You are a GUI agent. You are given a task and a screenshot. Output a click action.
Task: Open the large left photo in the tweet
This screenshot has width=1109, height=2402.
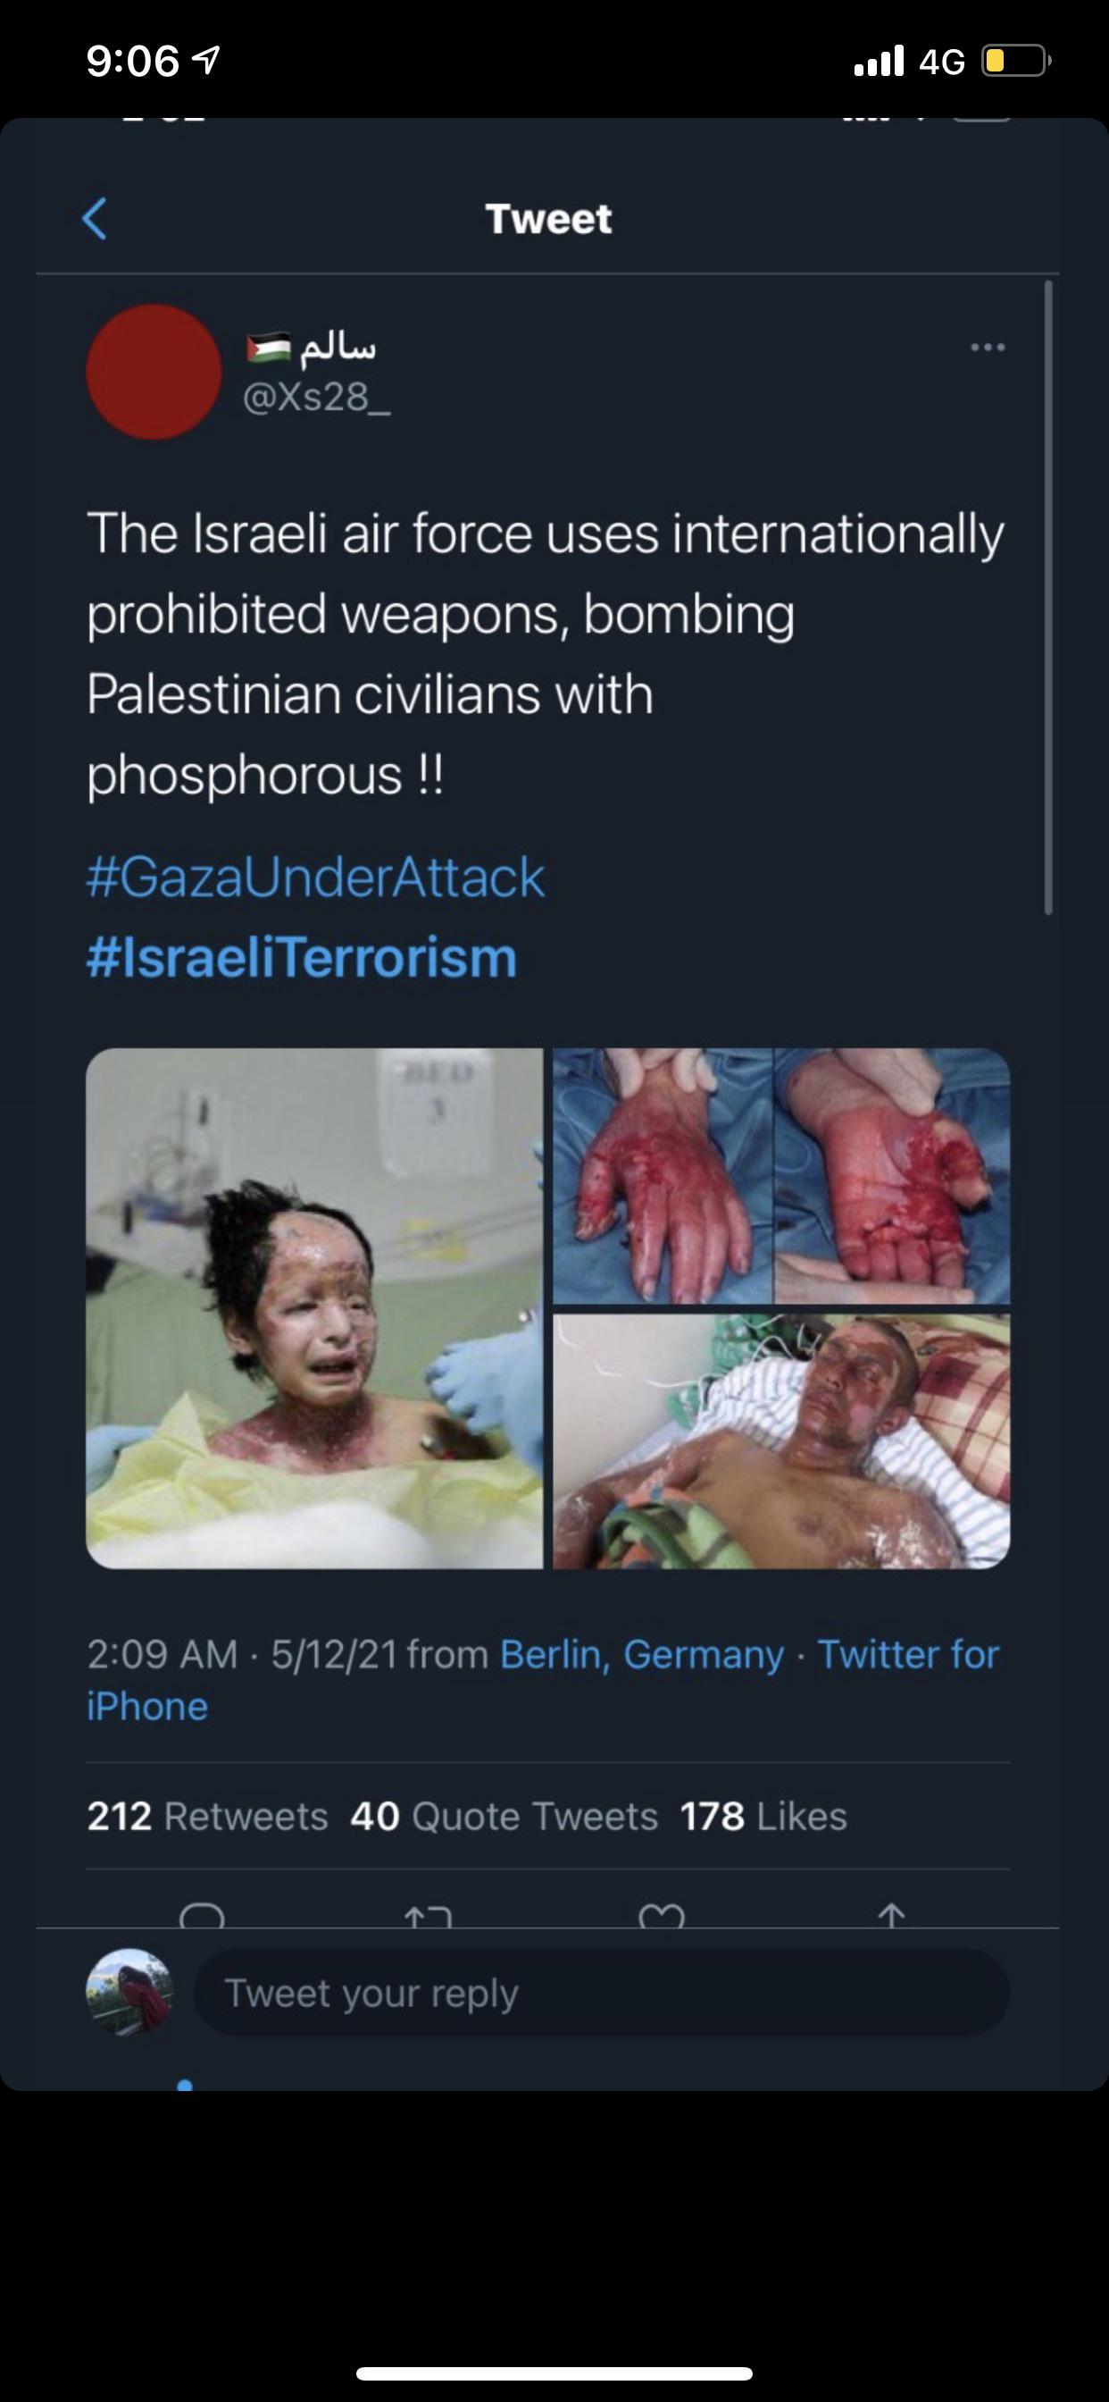314,1307
